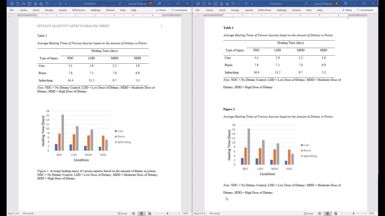Click Share button in left Word window
385x216 pixels.
pyautogui.click(x=161, y=10)
